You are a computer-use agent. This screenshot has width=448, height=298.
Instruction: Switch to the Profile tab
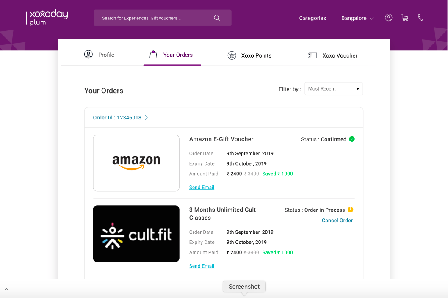[99, 55]
